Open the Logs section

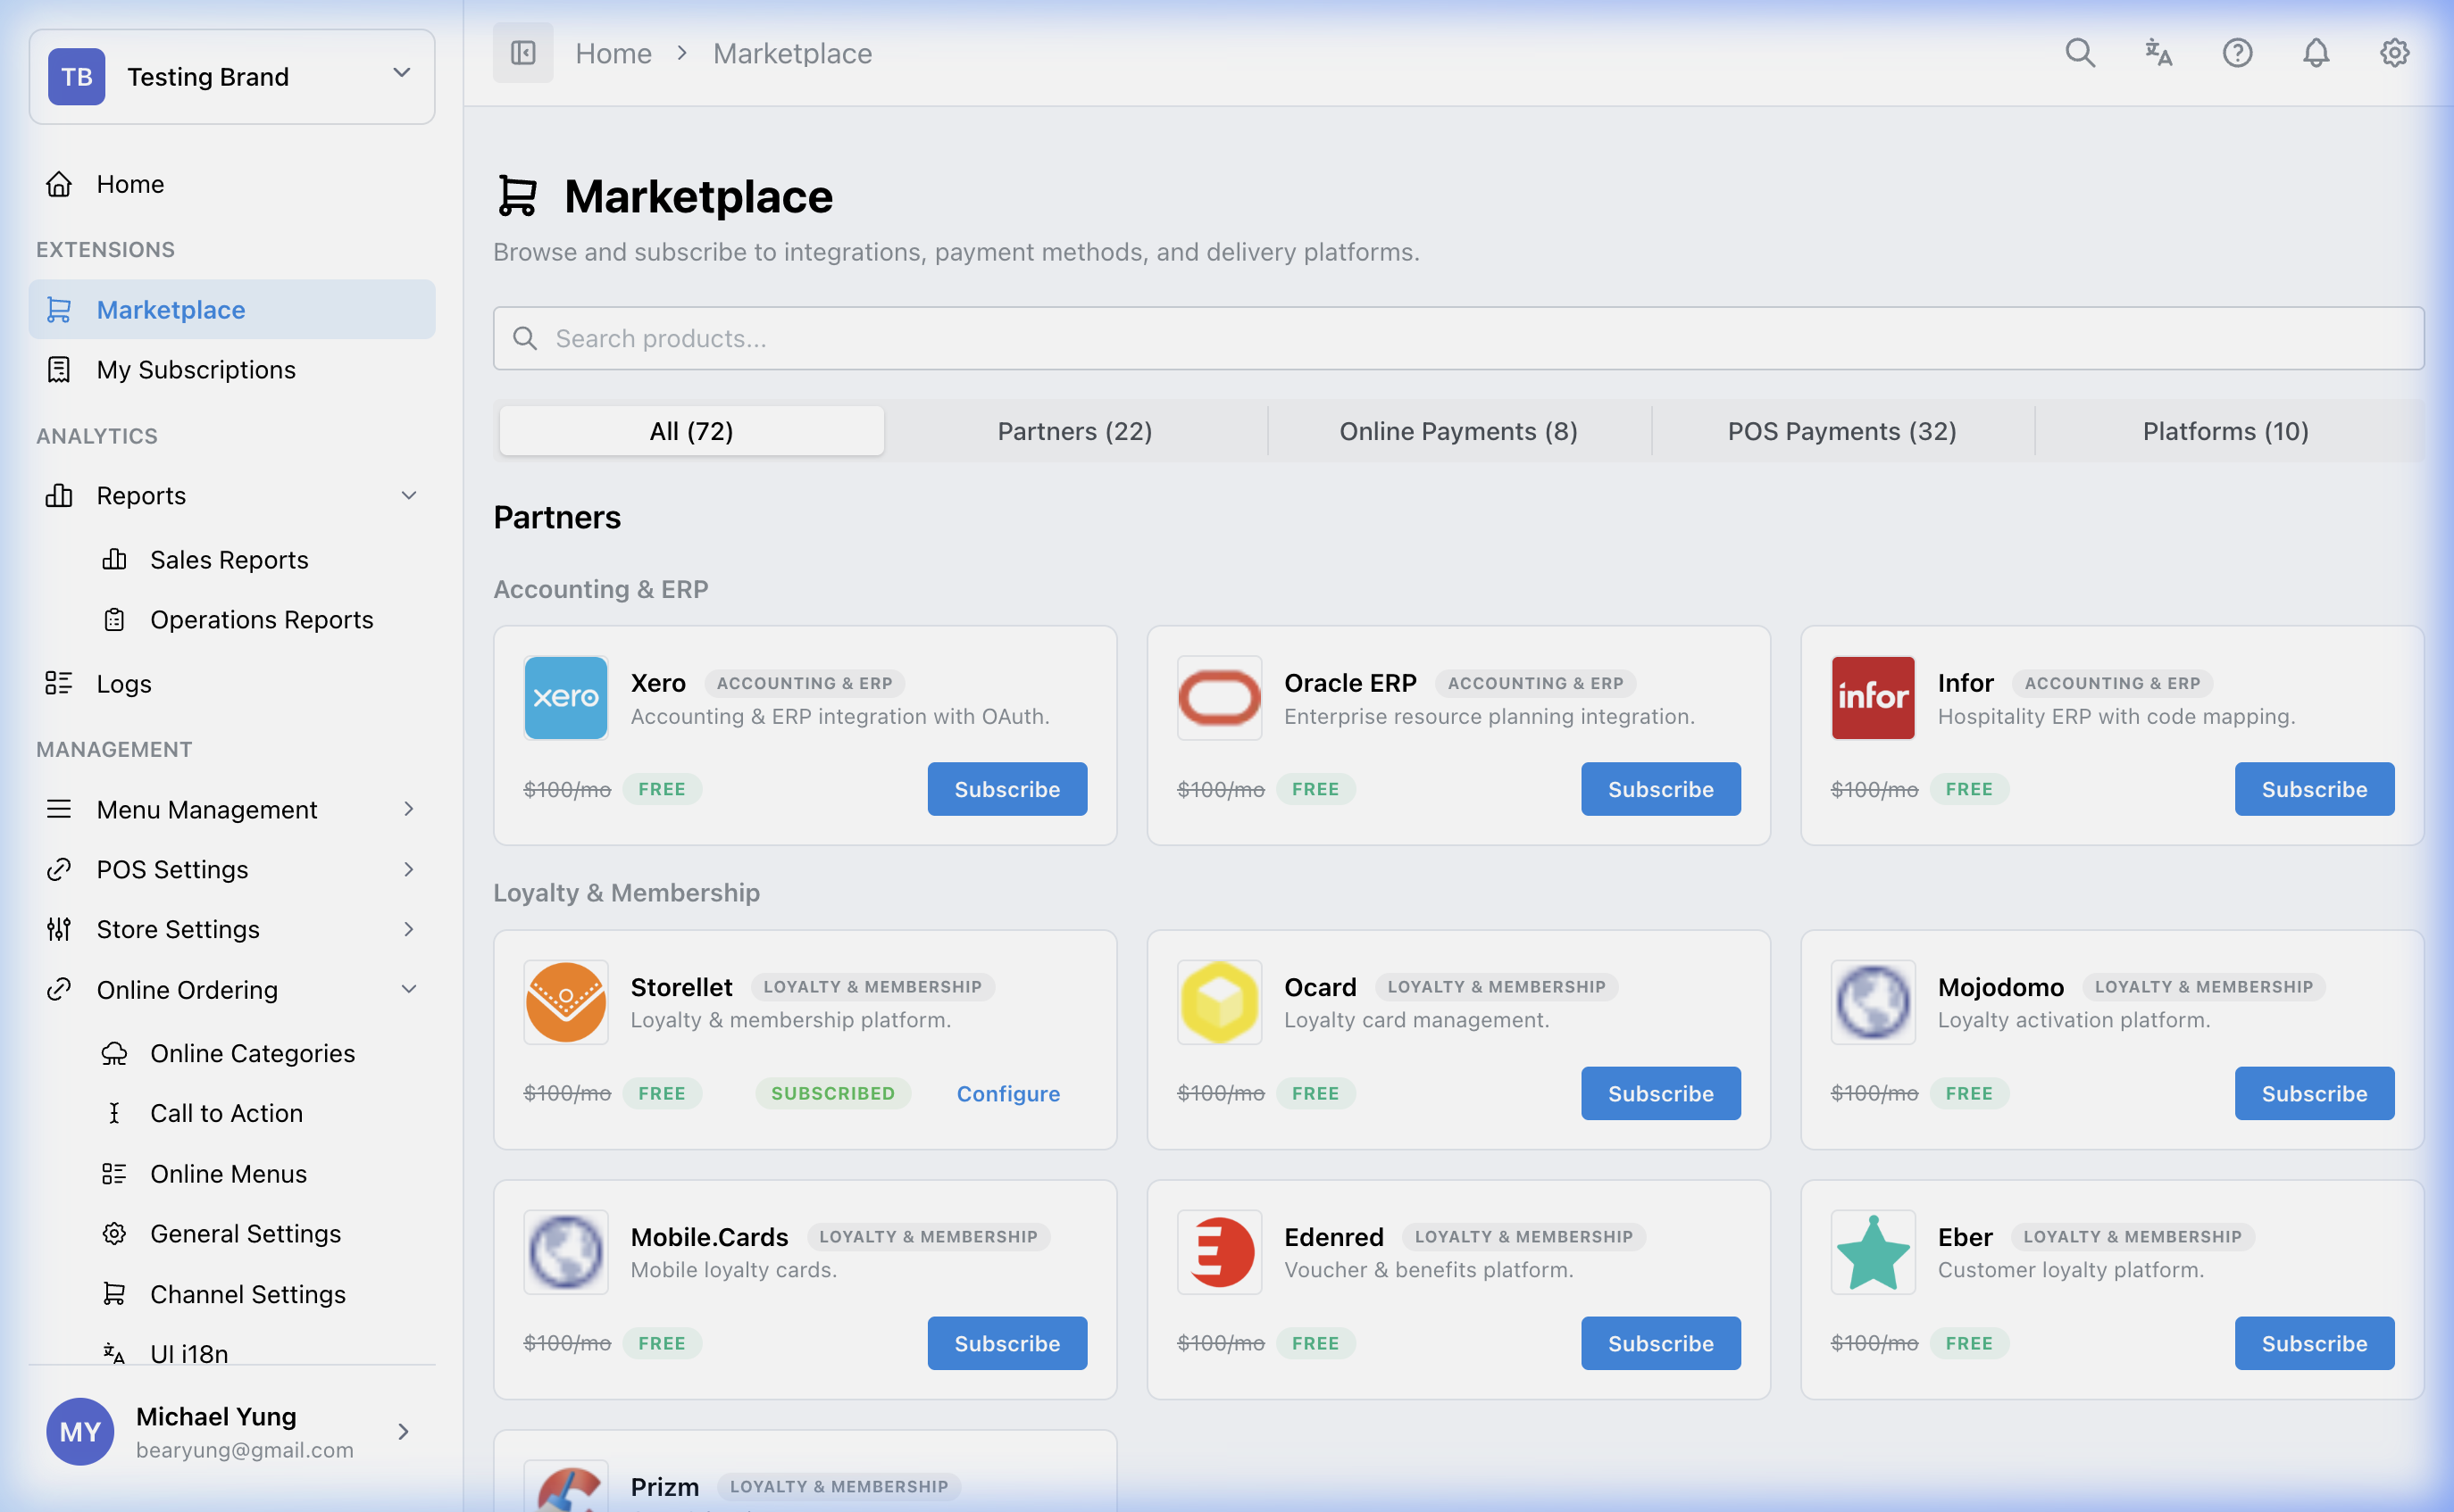(x=122, y=684)
